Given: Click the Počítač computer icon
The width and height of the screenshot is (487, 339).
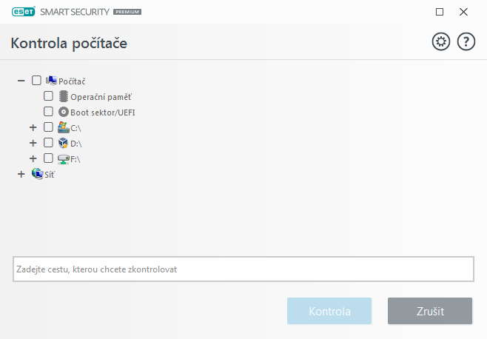Looking at the screenshot, I should tap(52, 81).
